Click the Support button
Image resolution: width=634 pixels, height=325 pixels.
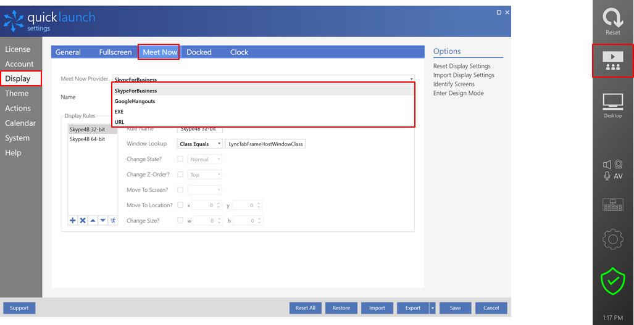coord(19,308)
